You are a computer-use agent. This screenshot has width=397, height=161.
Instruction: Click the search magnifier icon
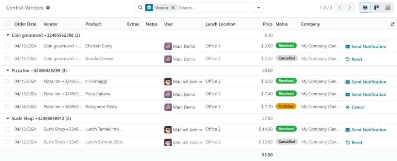(140, 8)
